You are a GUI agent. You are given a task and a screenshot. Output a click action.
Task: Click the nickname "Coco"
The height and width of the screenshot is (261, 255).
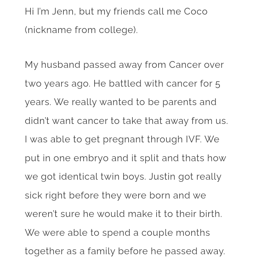(x=195, y=11)
